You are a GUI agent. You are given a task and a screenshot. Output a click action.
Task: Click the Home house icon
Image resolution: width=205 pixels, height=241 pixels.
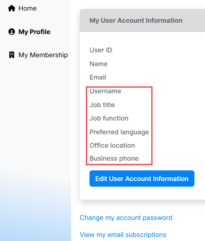(x=12, y=8)
